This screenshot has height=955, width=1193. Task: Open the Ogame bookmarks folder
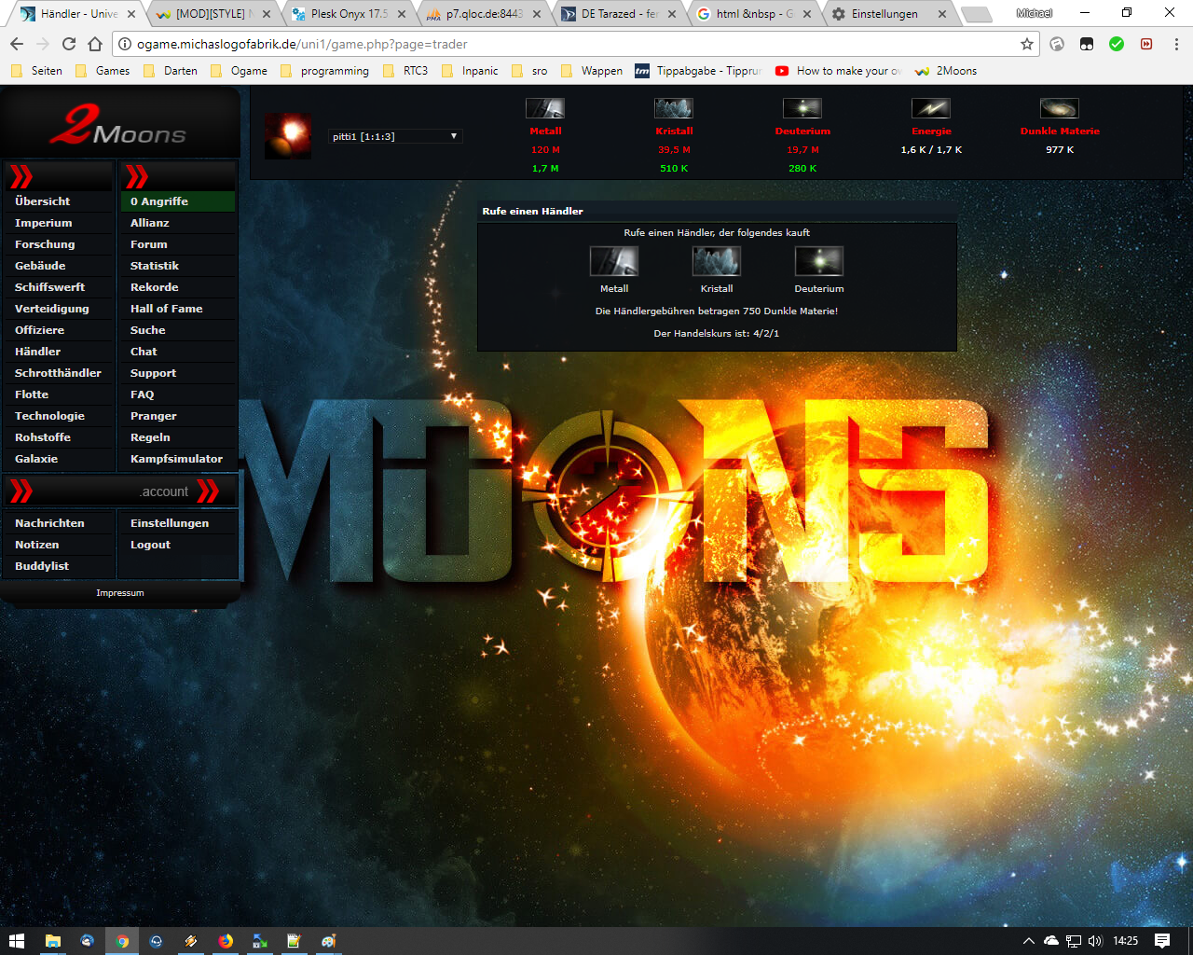239,71
